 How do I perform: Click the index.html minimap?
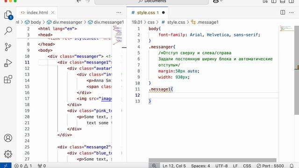[x=118, y=35]
